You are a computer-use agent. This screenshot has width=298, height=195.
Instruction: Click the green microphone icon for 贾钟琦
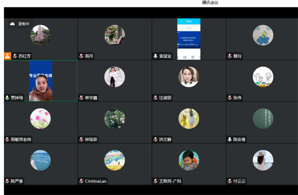pyautogui.click(x=7, y=98)
